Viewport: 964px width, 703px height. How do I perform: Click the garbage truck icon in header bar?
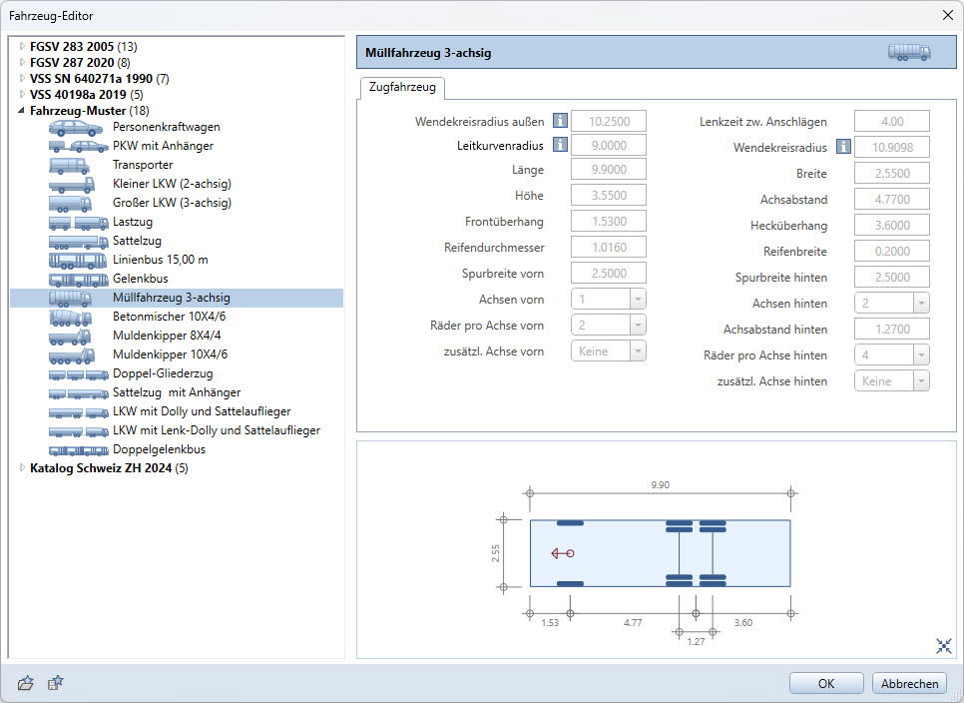click(909, 52)
